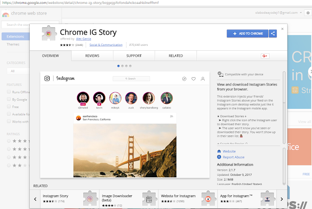The width and height of the screenshot is (312, 209).
Task: Click the browser address bar URL
Action: (x=80, y=3)
